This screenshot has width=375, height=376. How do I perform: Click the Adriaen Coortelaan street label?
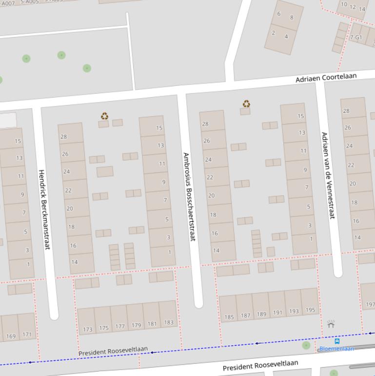click(326, 78)
